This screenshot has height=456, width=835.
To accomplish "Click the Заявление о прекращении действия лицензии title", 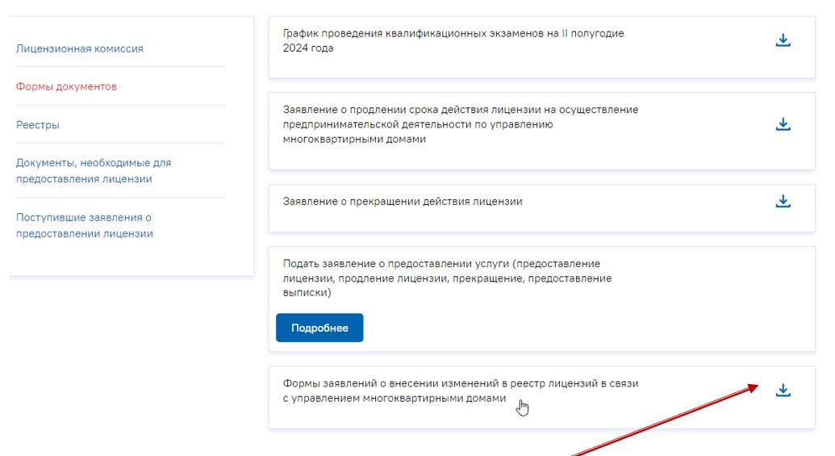I will (x=403, y=201).
